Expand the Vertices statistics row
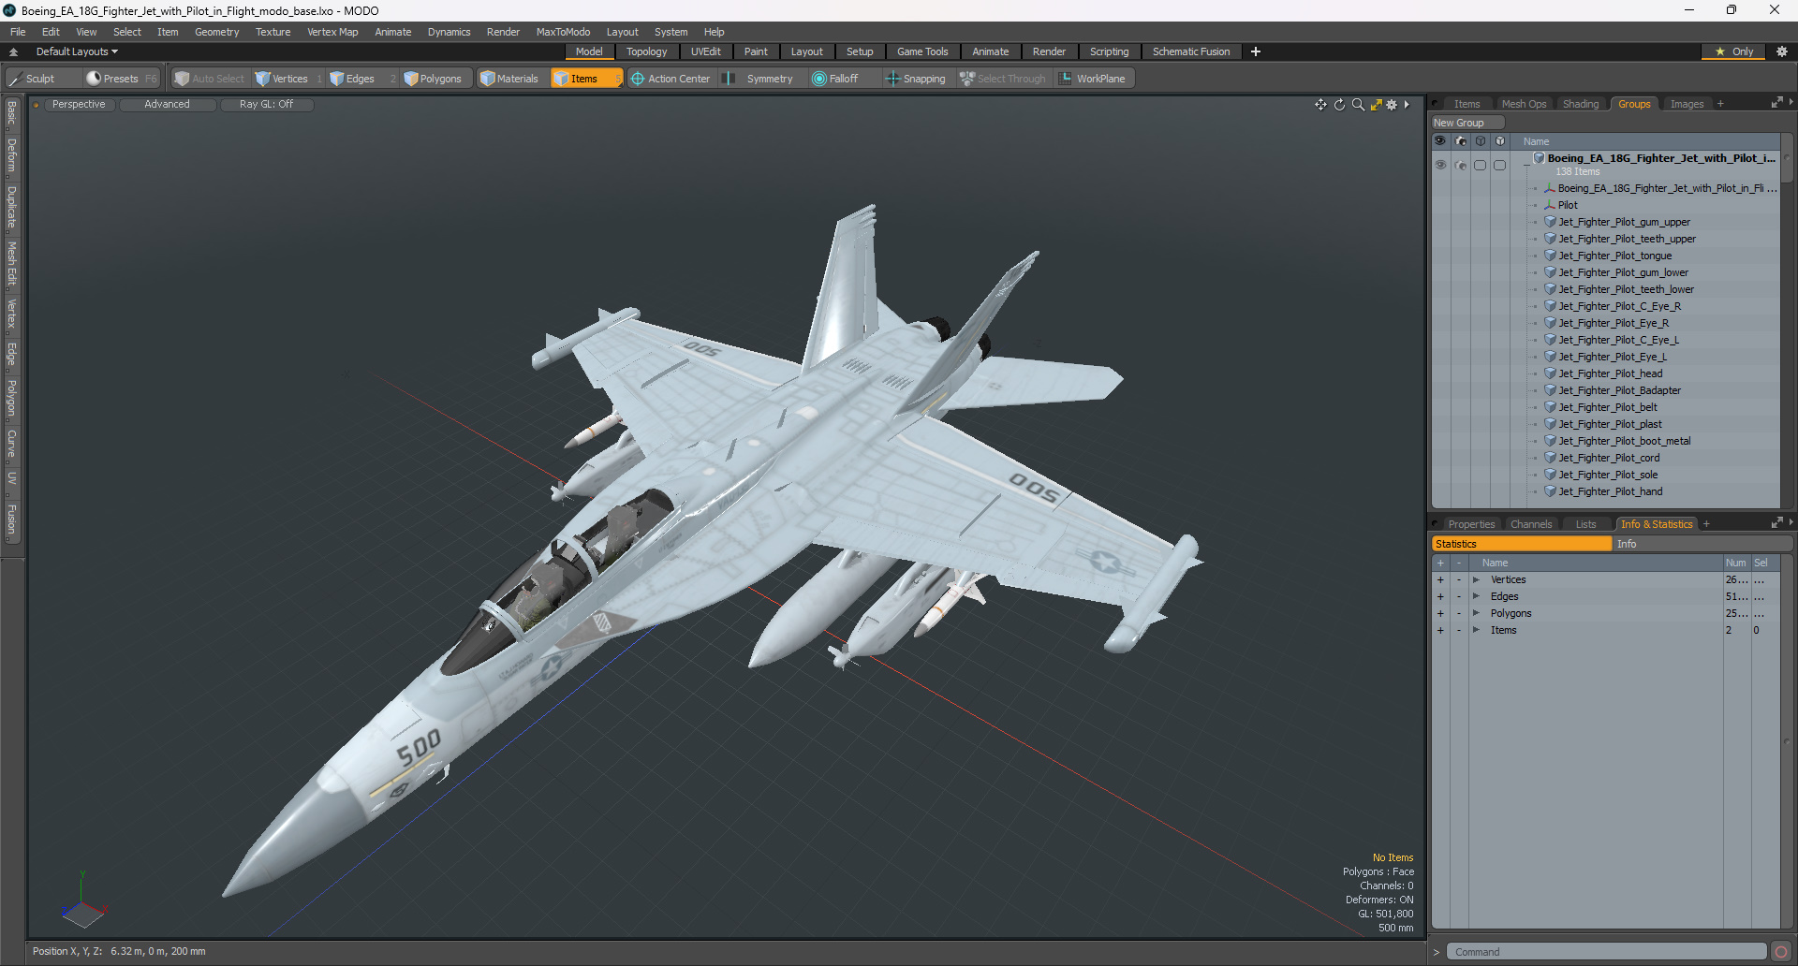The width and height of the screenshot is (1798, 966). tap(1476, 579)
